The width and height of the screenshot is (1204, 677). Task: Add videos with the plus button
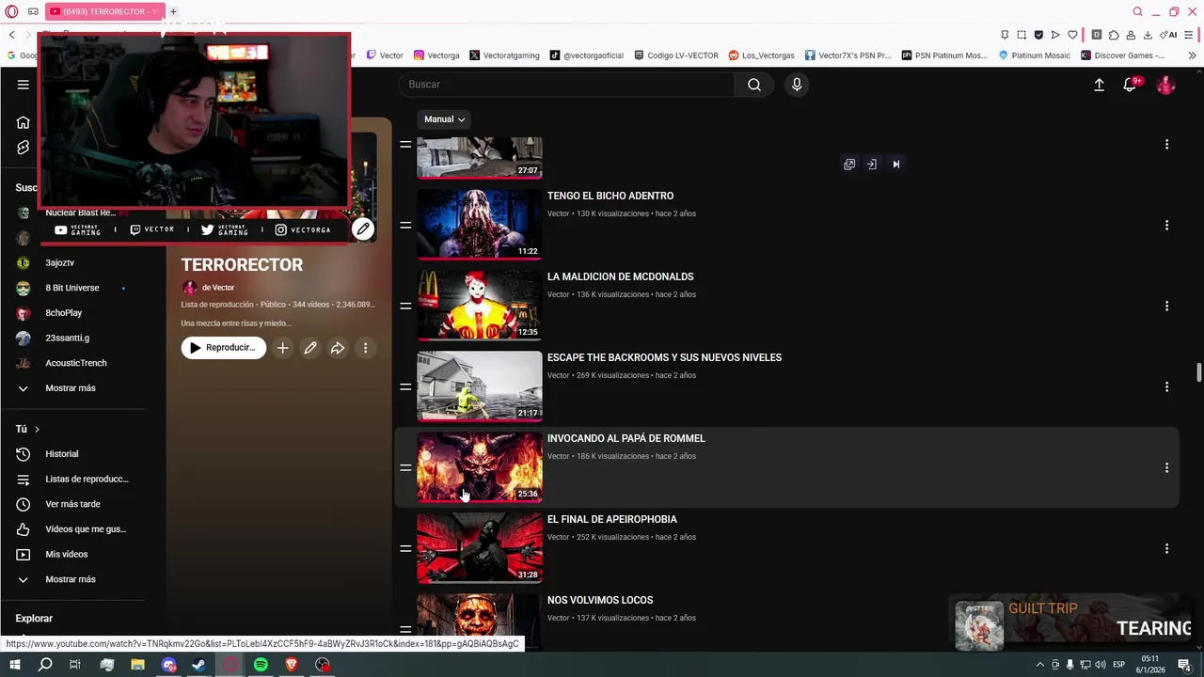click(282, 348)
